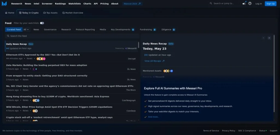Click the Diligence lock icon
280x135 pixels.
[x=174, y=30]
